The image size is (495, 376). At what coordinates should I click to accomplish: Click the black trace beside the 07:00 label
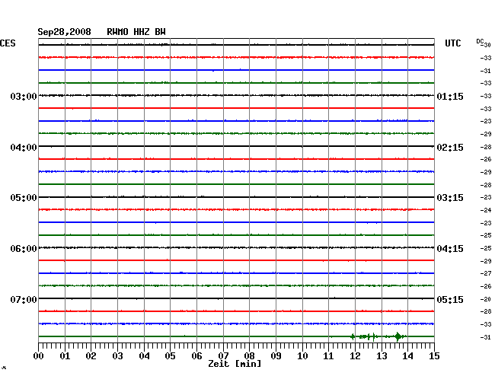[236, 298]
